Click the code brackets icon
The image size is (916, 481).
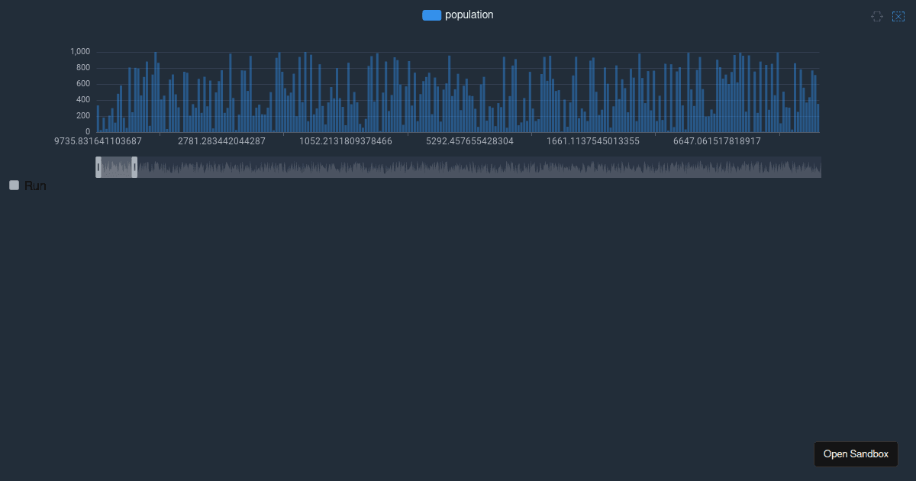(x=876, y=16)
